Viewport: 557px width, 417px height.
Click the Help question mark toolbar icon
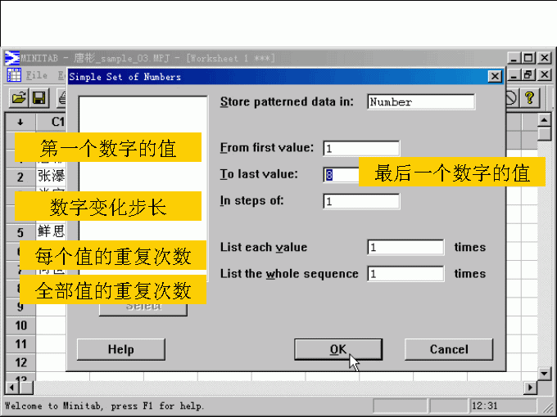pos(530,98)
